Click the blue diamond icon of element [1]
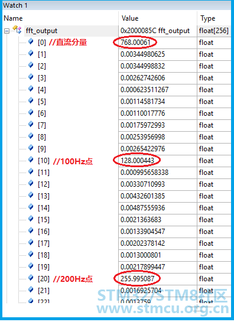Viewport: 234px width, 322px height. [x=31, y=53]
